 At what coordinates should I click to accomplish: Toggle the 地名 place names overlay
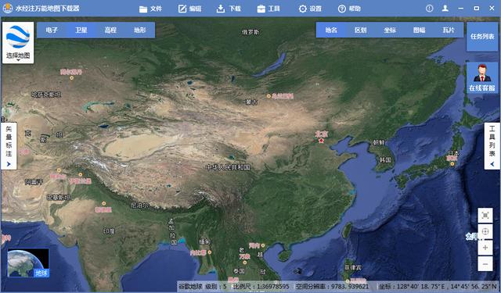click(x=331, y=30)
